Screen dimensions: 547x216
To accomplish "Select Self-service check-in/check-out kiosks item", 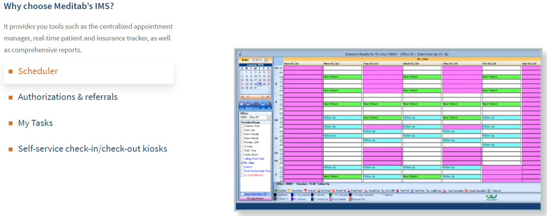I will tap(92, 149).
